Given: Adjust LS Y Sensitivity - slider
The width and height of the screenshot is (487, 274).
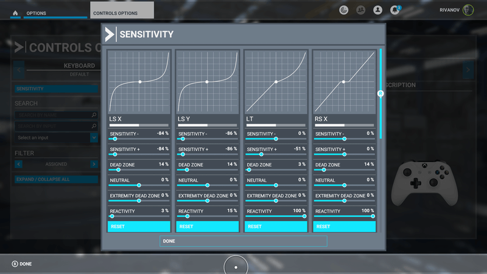Looking at the screenshot, I should coord(208,139).
